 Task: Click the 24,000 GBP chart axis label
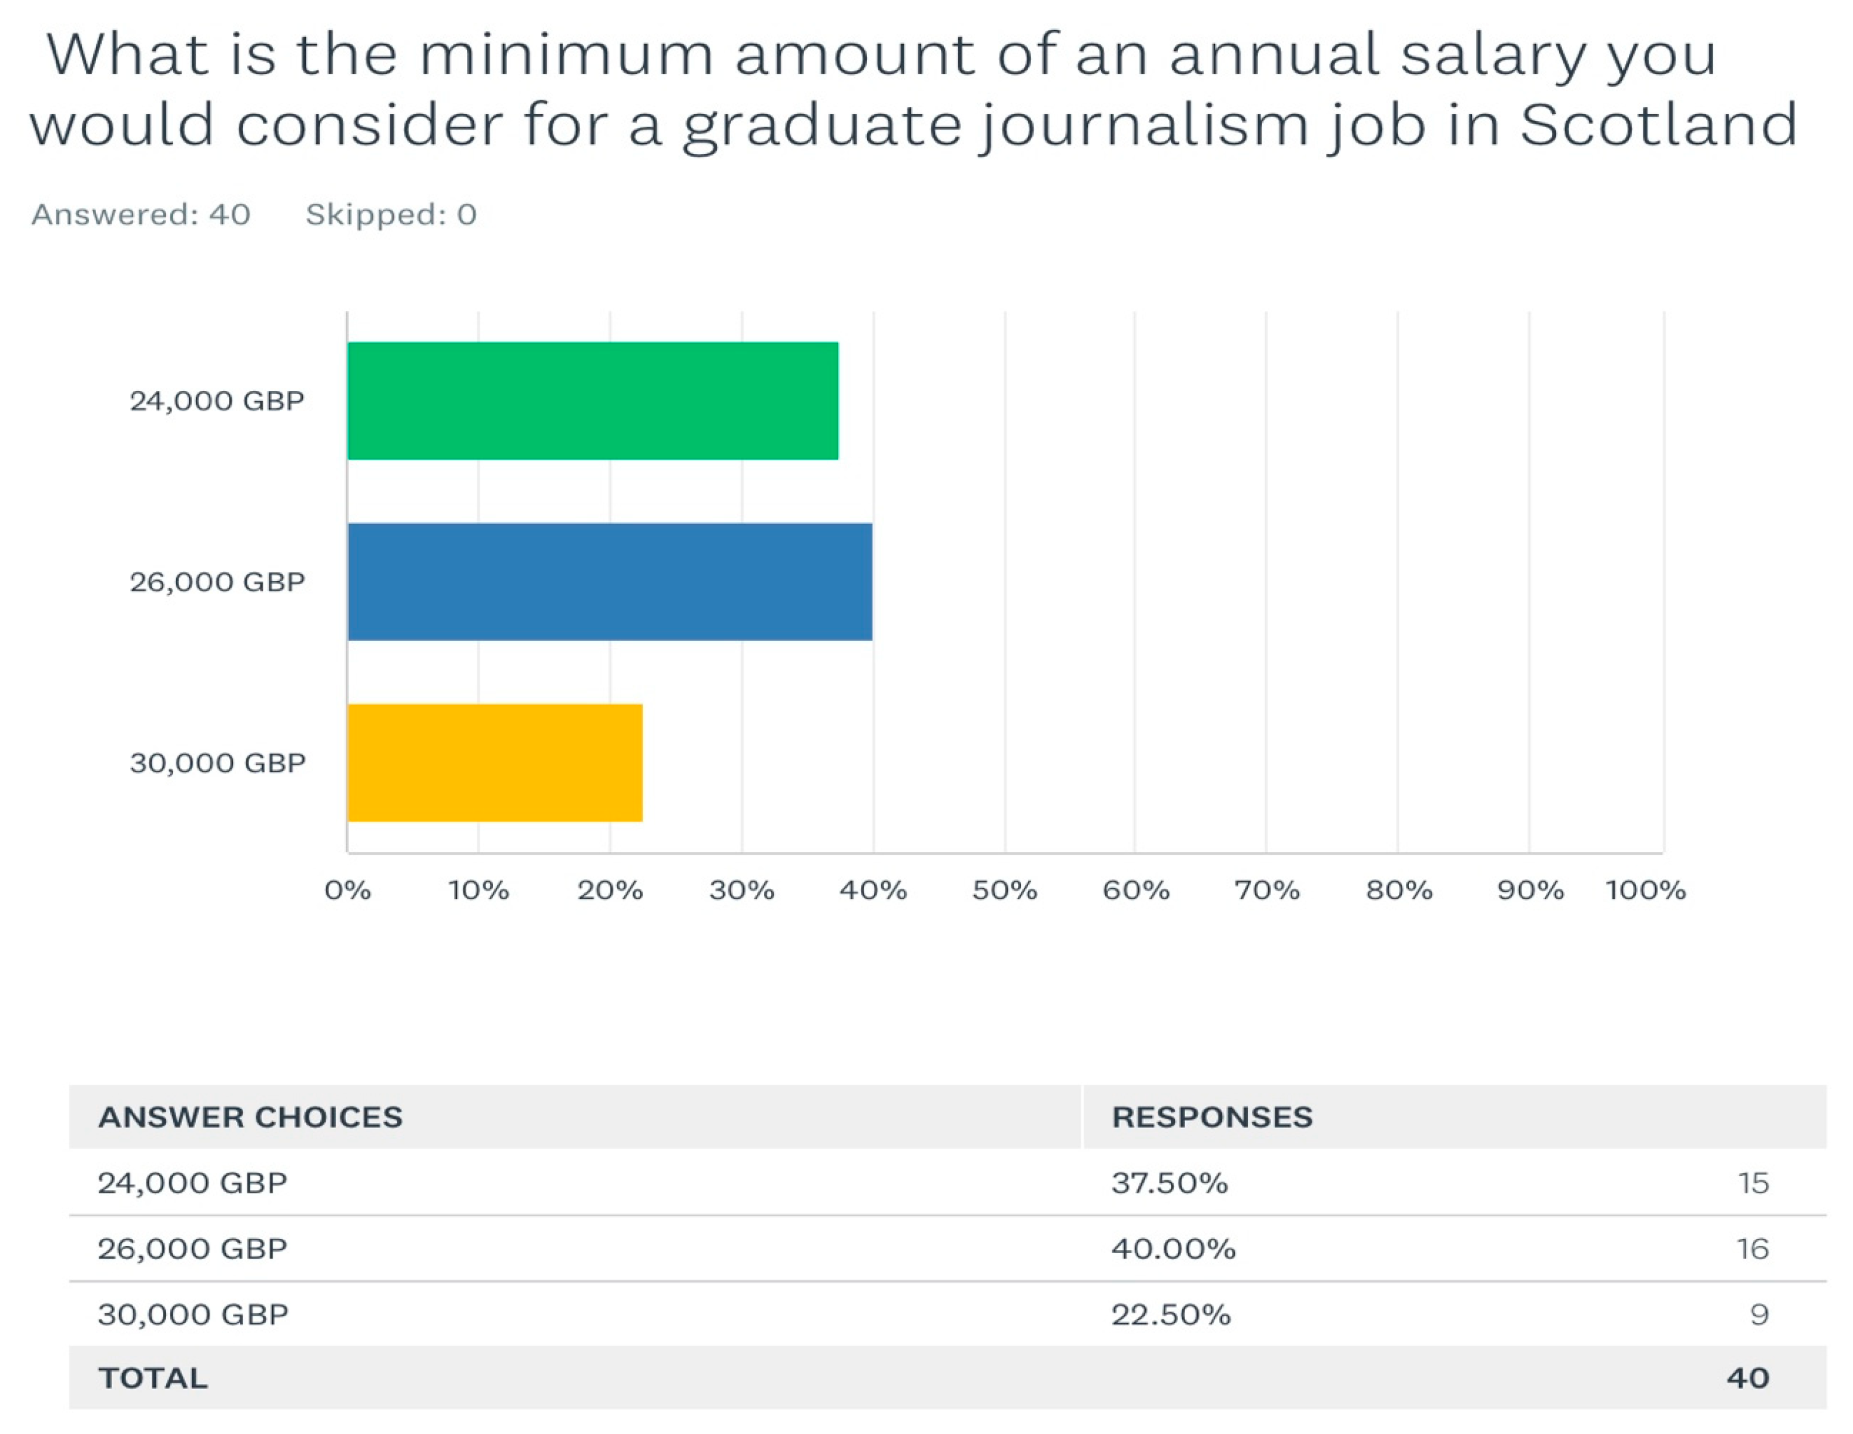coord(217,400)
